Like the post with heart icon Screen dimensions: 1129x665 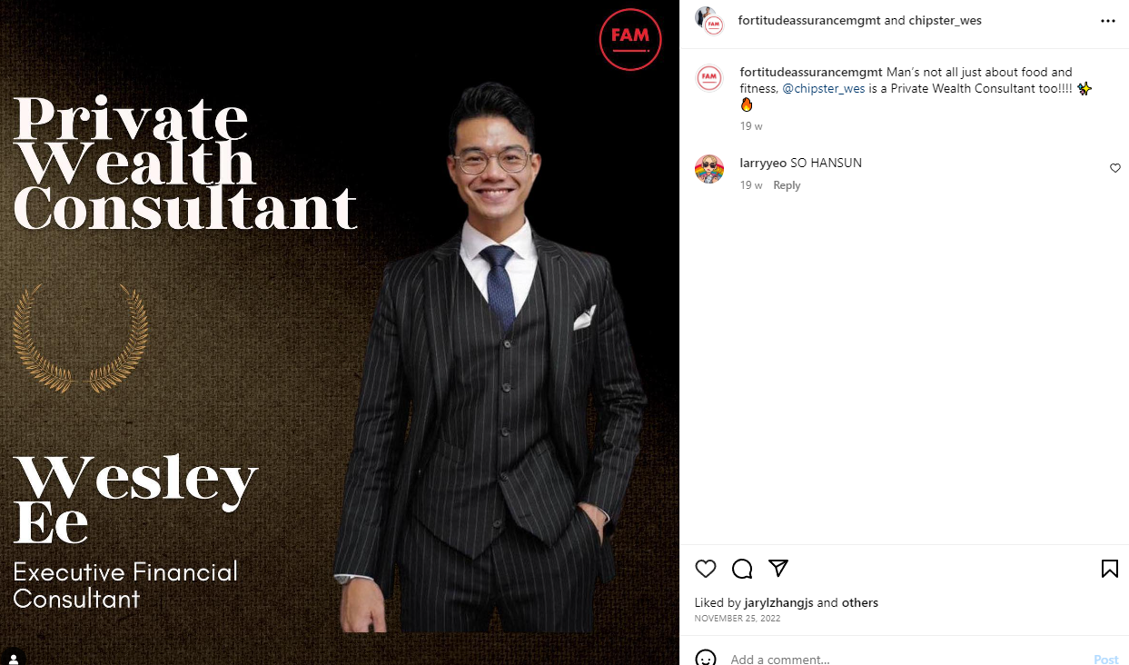pos(706,569)
